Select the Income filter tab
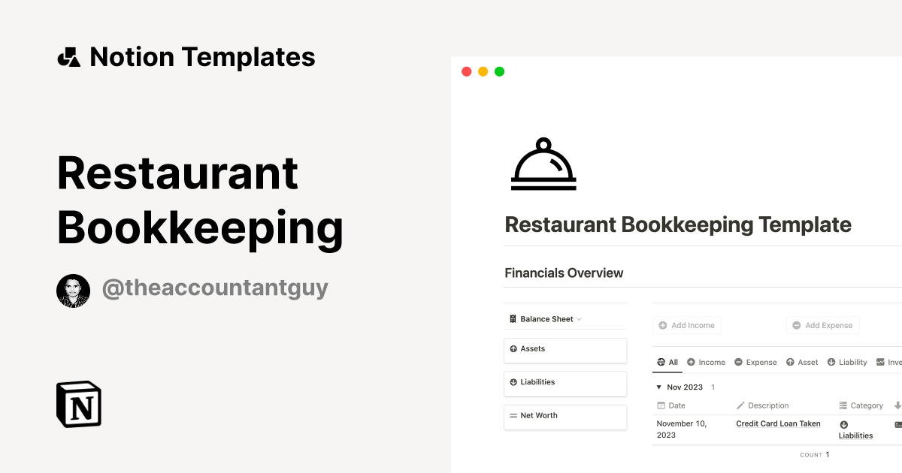 (706, 362)
